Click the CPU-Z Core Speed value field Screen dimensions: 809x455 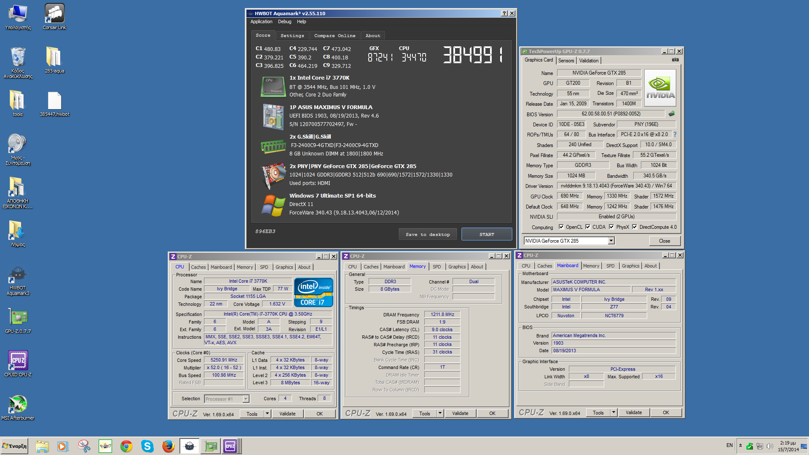224,360
